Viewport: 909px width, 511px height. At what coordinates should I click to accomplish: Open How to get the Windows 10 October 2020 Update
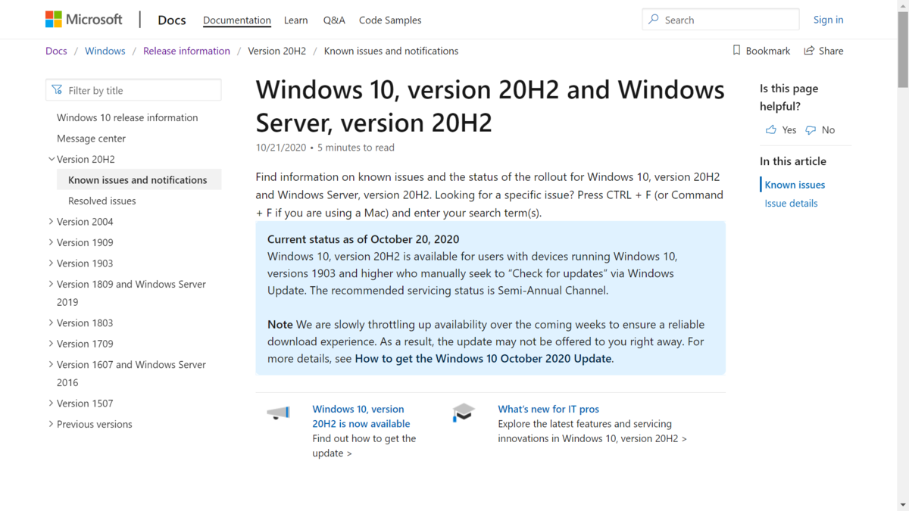tap(483, 359)
